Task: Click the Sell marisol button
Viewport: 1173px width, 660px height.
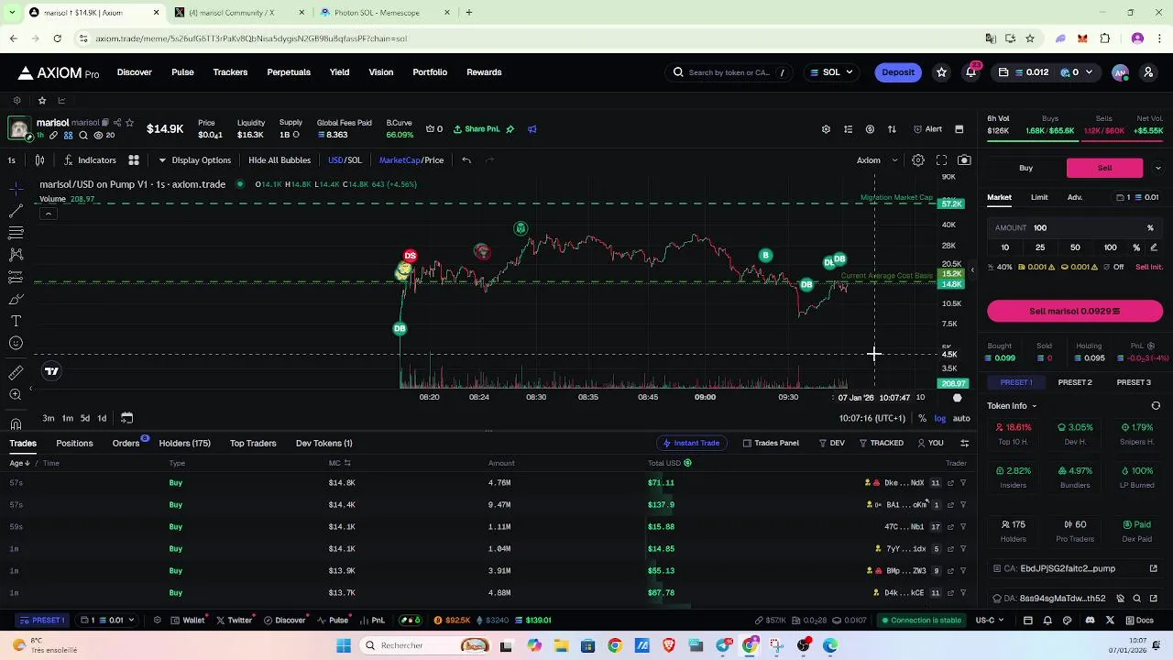Action: pyautogui.click(x=1075, y=312)
